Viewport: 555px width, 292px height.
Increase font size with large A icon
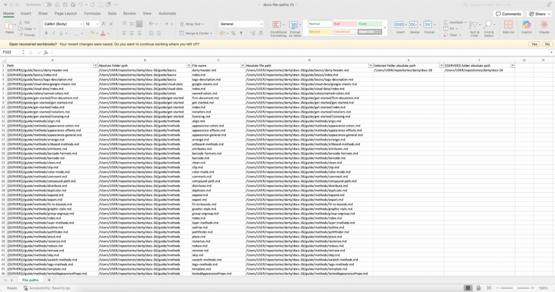[104, 24]
